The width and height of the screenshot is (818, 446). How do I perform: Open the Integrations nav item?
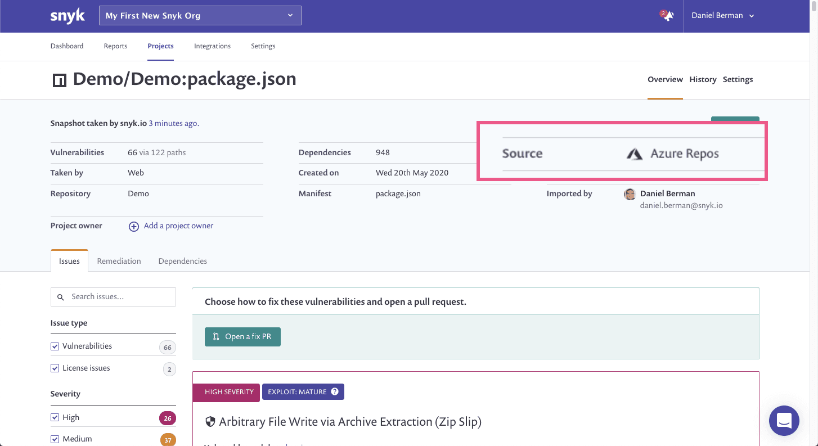coord(212,46)
